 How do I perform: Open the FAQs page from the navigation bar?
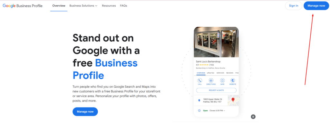pyautogui.click(x=123, y=6)
